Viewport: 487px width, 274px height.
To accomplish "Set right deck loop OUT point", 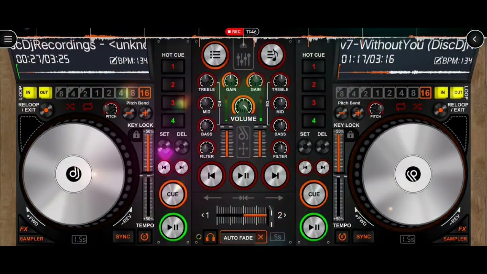I will click(x=458, y=92).
